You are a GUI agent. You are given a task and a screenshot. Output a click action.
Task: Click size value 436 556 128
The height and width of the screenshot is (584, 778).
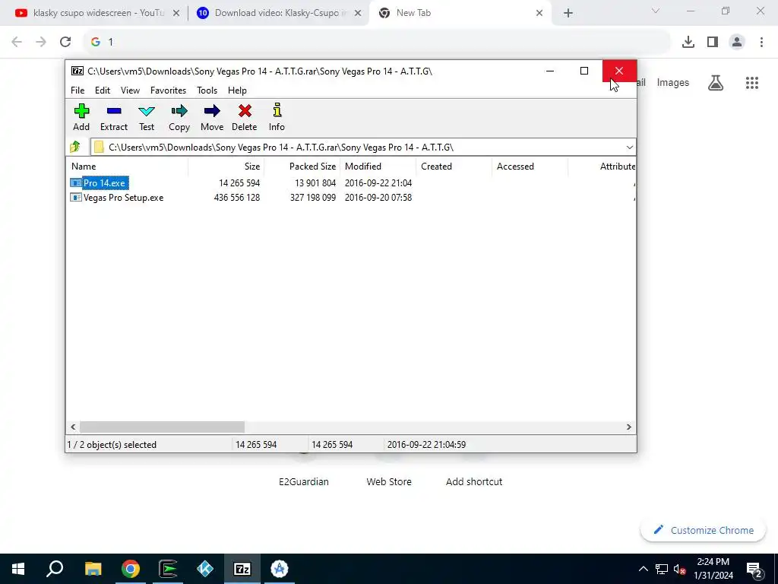coord(237,198)
